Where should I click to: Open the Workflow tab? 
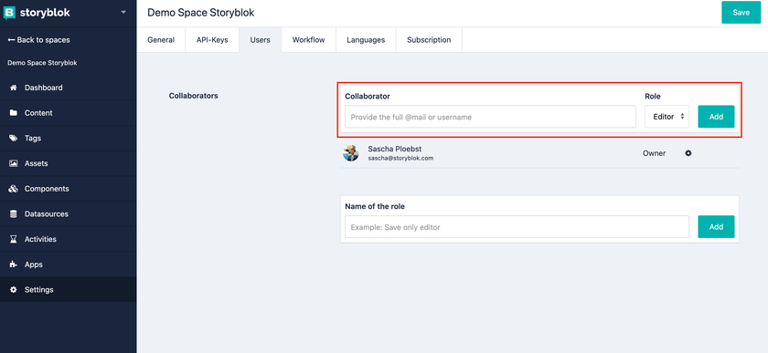coord(309,40)
